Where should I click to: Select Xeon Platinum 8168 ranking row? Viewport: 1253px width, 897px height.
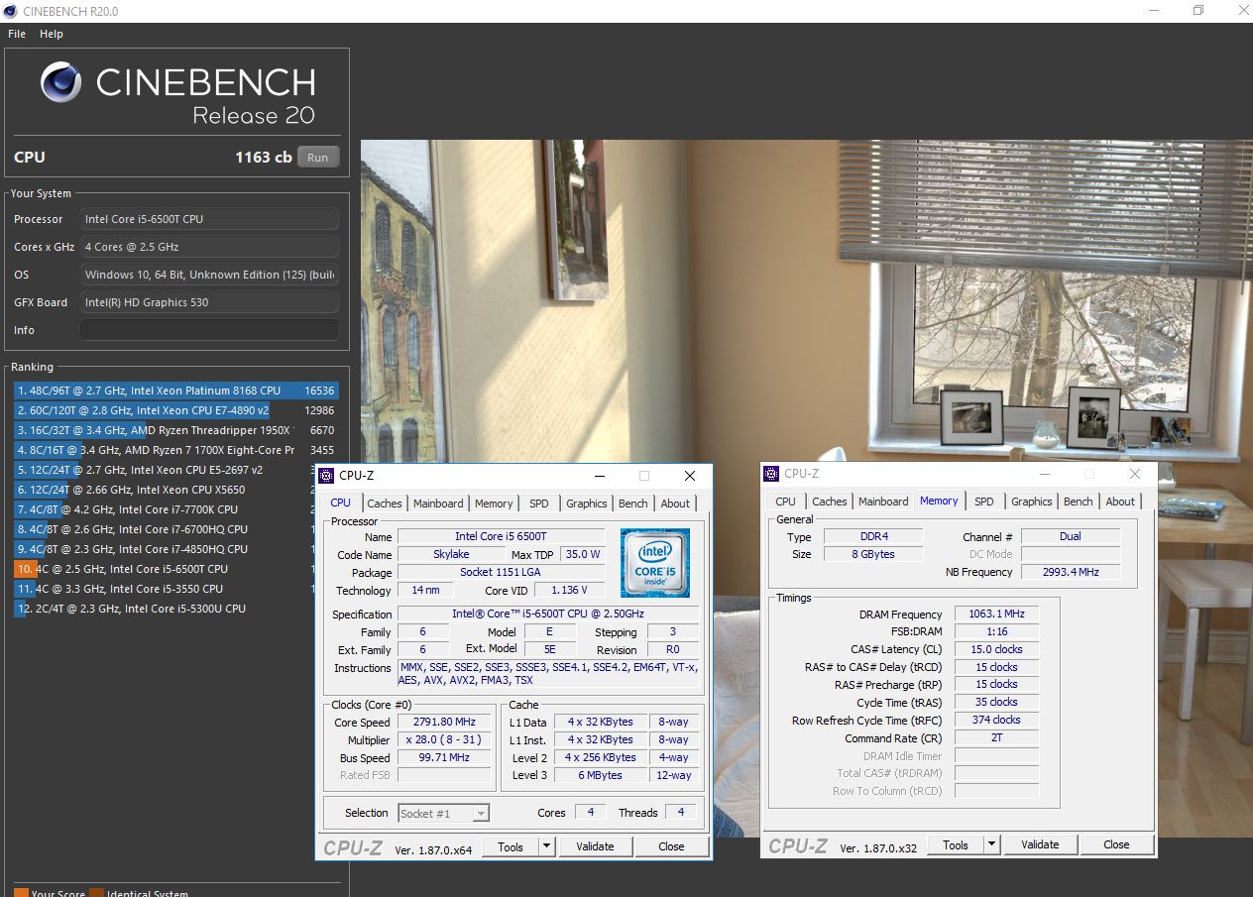point(176,391)
